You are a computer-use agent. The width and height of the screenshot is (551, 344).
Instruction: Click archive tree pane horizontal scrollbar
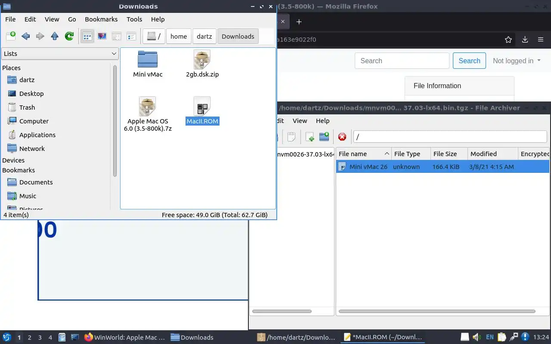point(282,311)
